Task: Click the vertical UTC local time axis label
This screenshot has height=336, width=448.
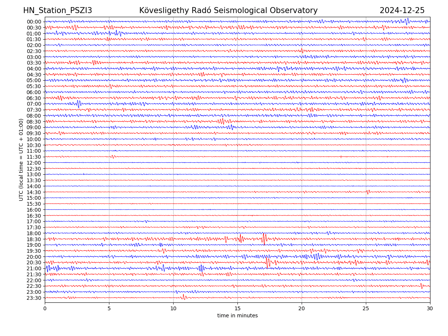Action: (x=21, y=159)
